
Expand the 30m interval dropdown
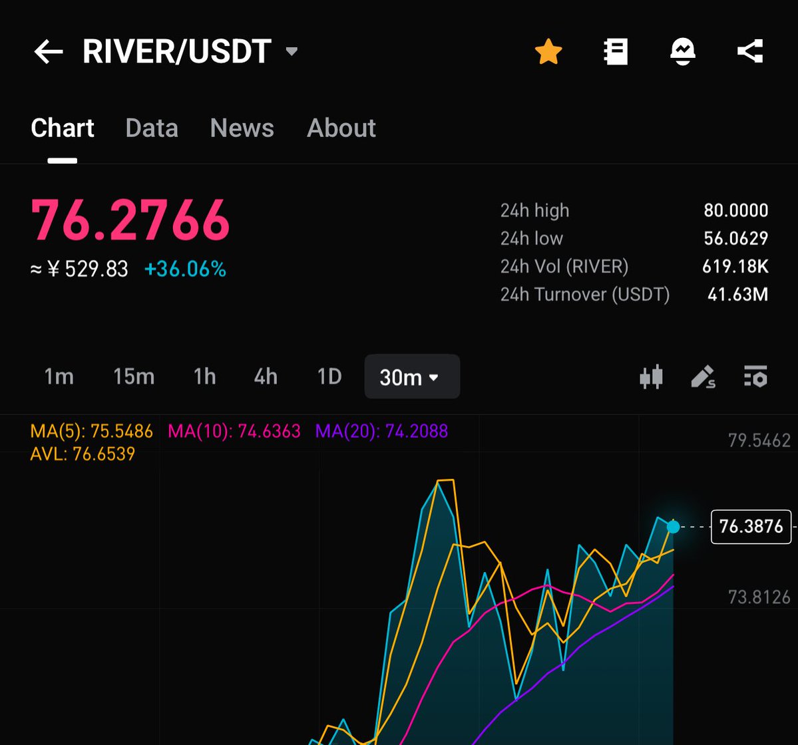[411, 377]
